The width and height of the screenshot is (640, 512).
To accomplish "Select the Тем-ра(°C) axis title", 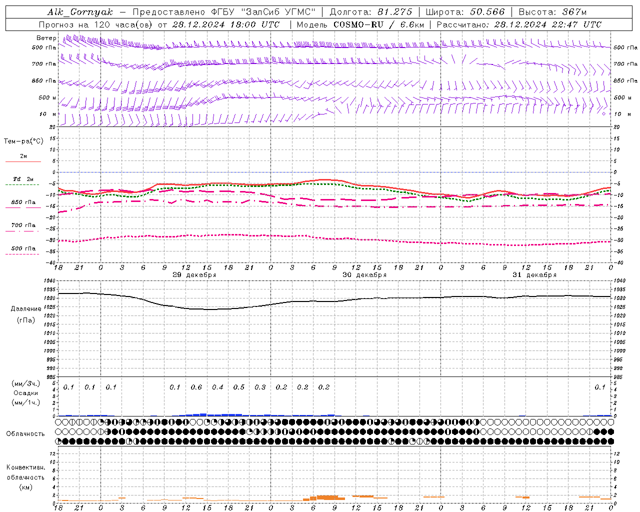I will [23, 141].
